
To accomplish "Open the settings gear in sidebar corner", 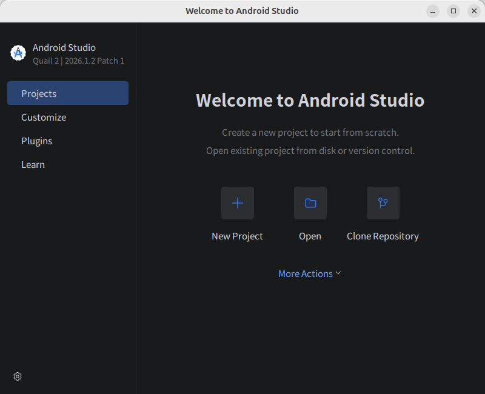I will [18, 376].
